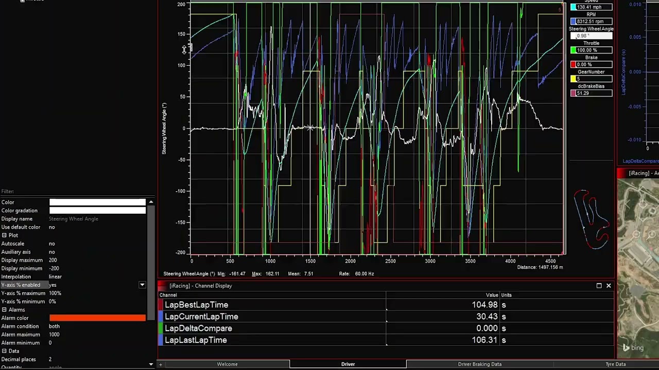Click the 106.31 last lap time value
This screenshot has height=370, width=659.
(484, 340)
